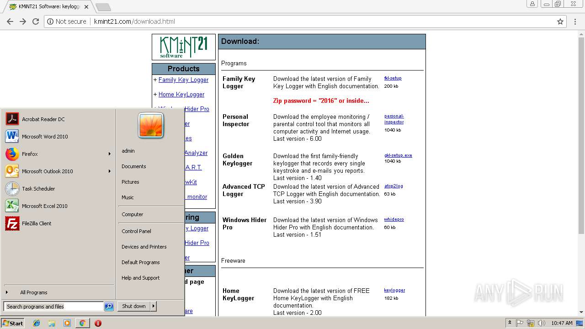
Task: Click the address bar URL
Action: click(x=134, y=21)
